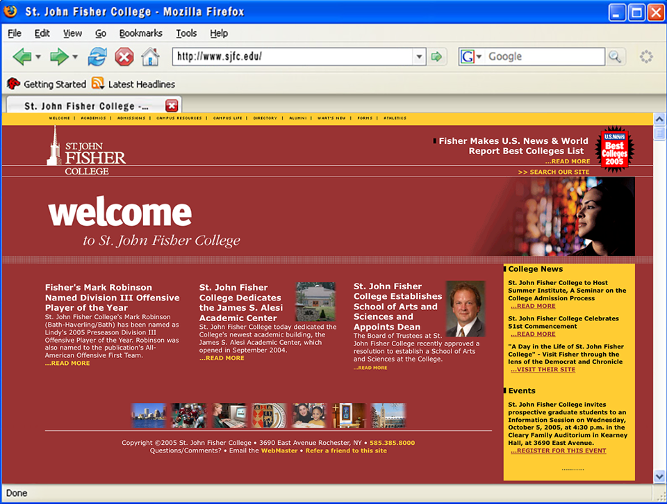Viewport: 667px width, 504px height.
Task: Open the Tools menu
Action: click(x=186, y=33)
